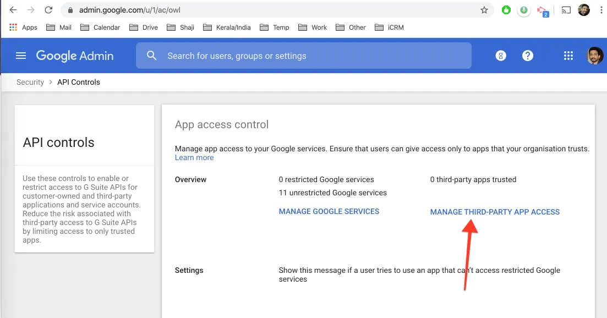Bookmark this page with the star
Viewport: 607px width, 318px height.
pyautogui.click(x=484, y=10)
